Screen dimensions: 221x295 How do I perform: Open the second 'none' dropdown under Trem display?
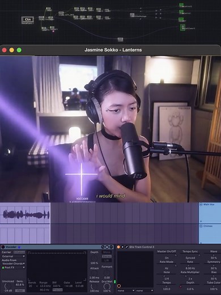point(144,290)
